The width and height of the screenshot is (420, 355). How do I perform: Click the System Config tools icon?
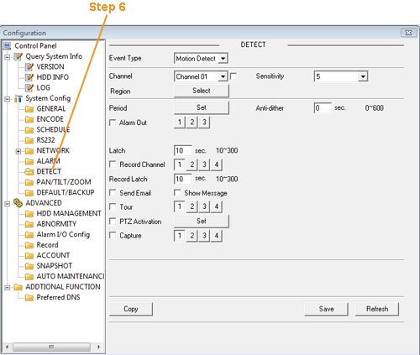[x=18, y=98]
